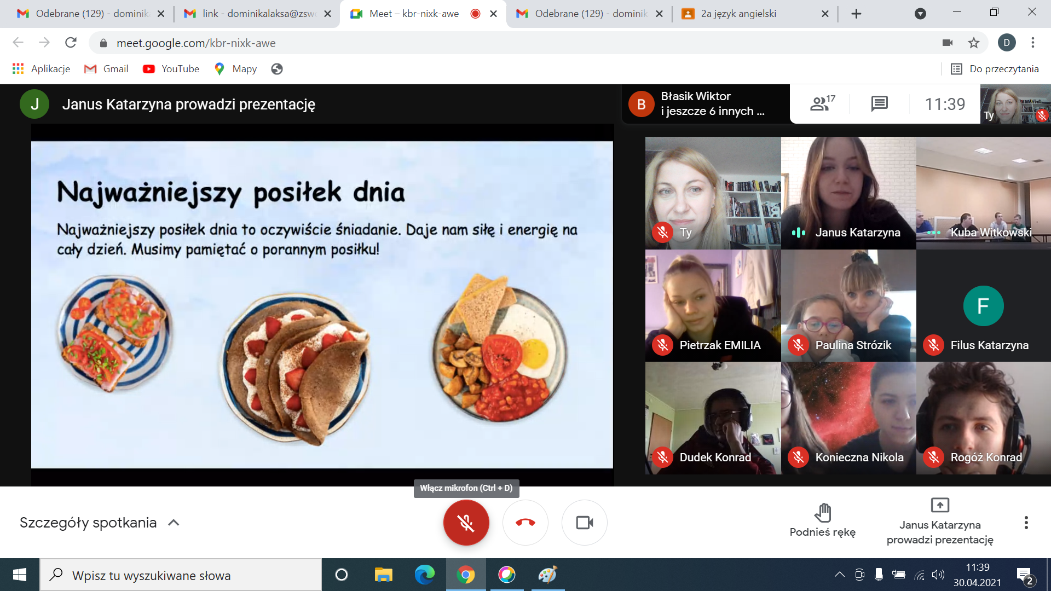Click the Wpisz tu wyszukiwane słowa search box
The image size is (1051, 591).
181,575
